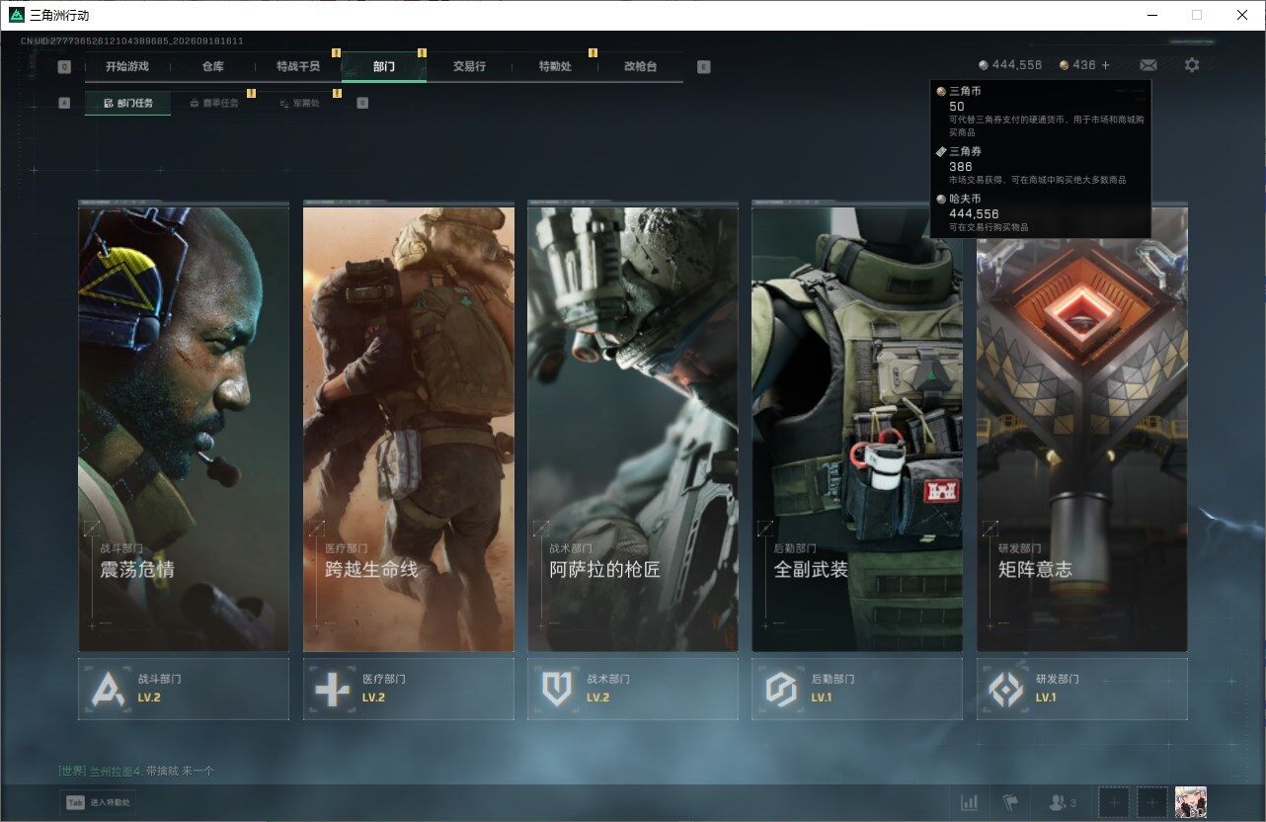Viewport: 1266px width, 822px height.
Task: Click the 战术部门 LV.2 level panel
Action: click(x=633, y=689)
